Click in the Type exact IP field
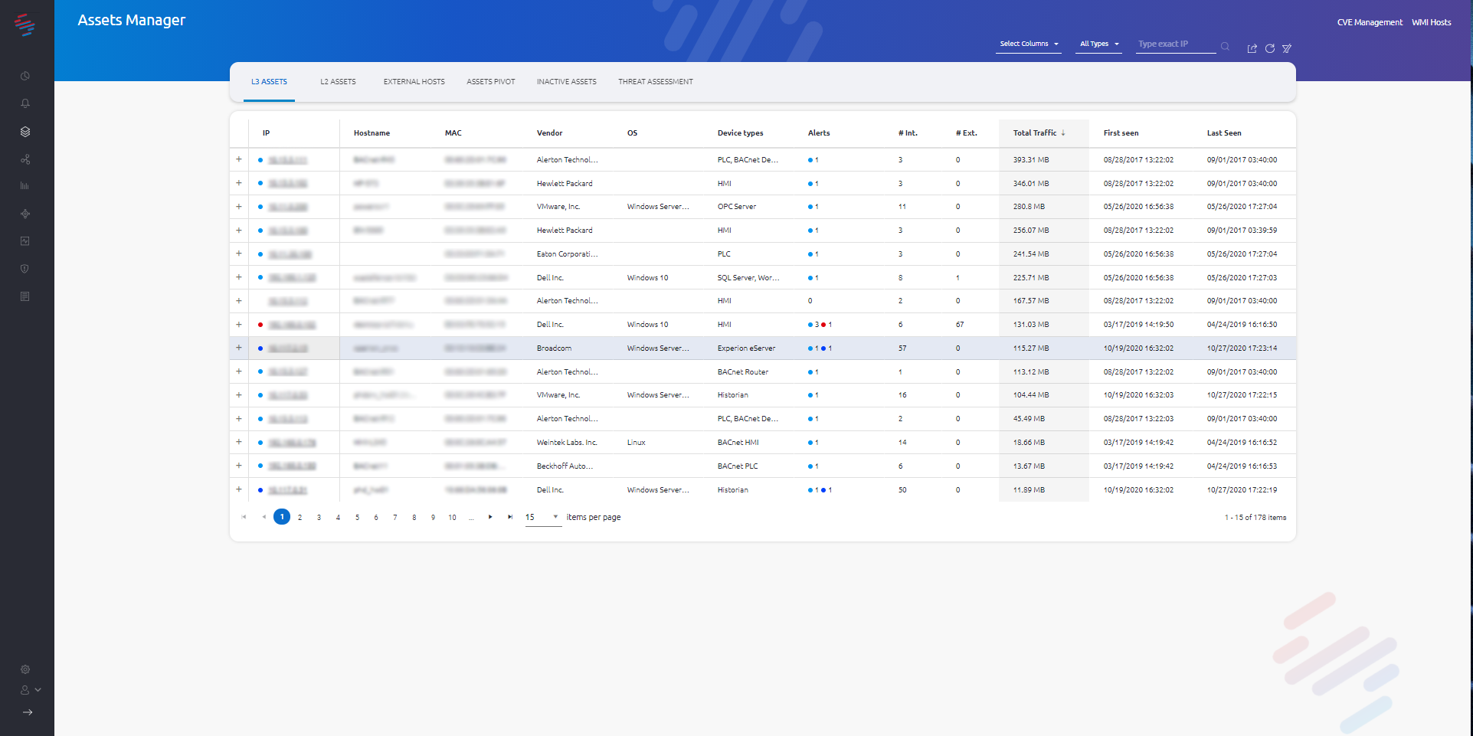Image resolution: width=1473 pixels, height=736 pixels. point(1176,44)
